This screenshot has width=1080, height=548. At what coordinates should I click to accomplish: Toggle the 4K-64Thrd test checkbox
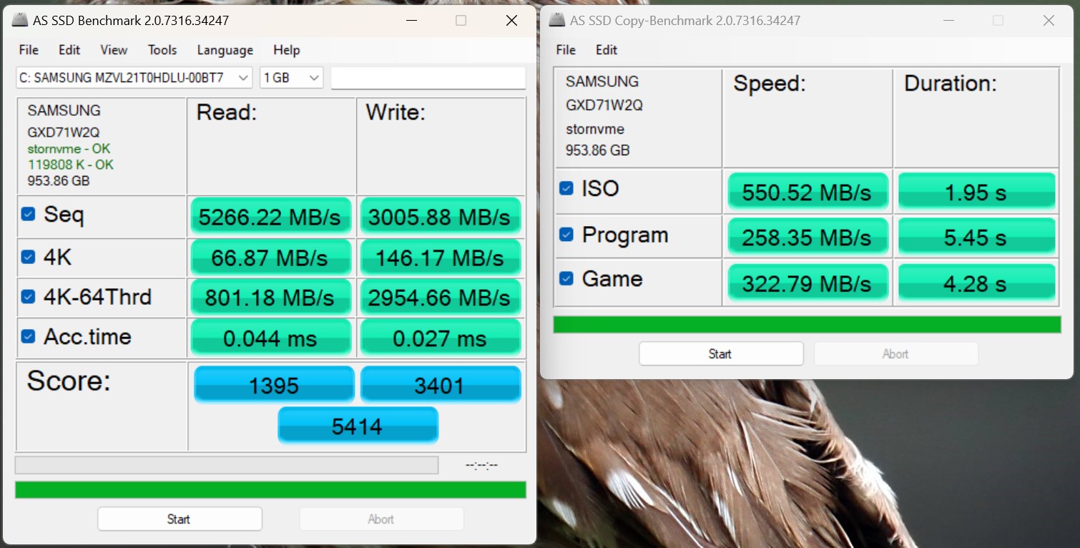point(29,296)
